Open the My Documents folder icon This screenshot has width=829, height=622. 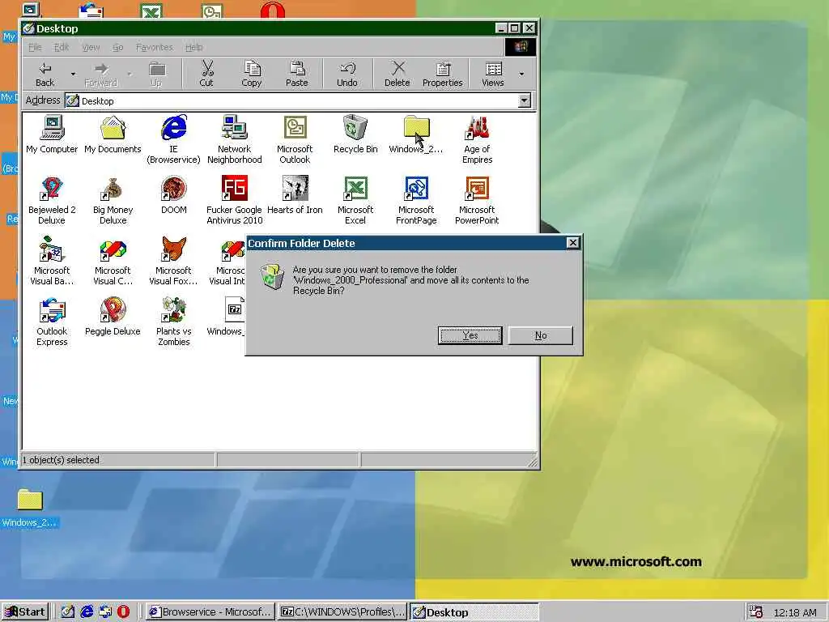point(113,134)
